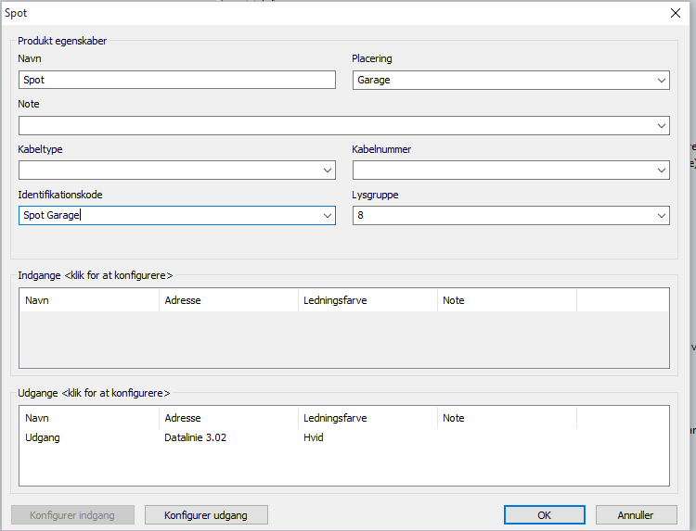Click the Navn text field

pyautogui.click(x=176, y=81)
